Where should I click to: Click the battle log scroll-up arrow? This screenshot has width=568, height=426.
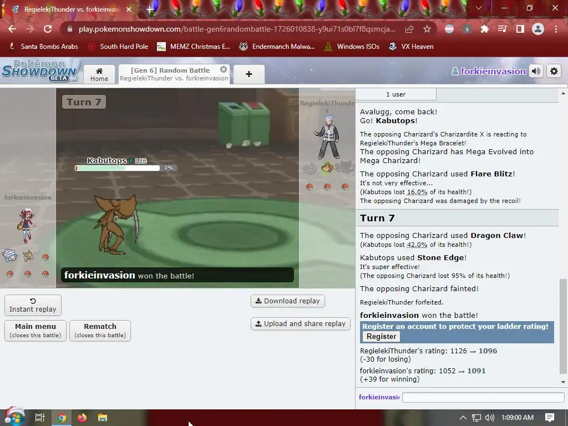pyautogui.click(x=563, y=93)
